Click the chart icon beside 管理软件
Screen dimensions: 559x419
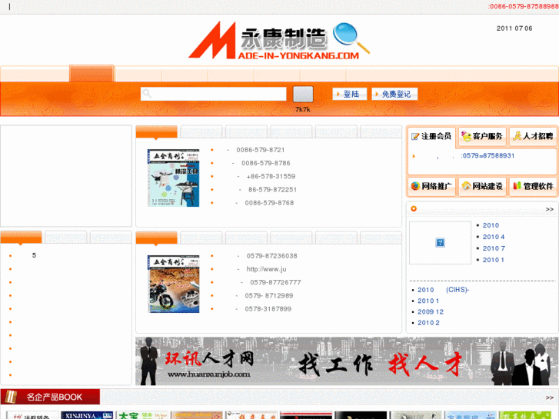click(517, 186)
